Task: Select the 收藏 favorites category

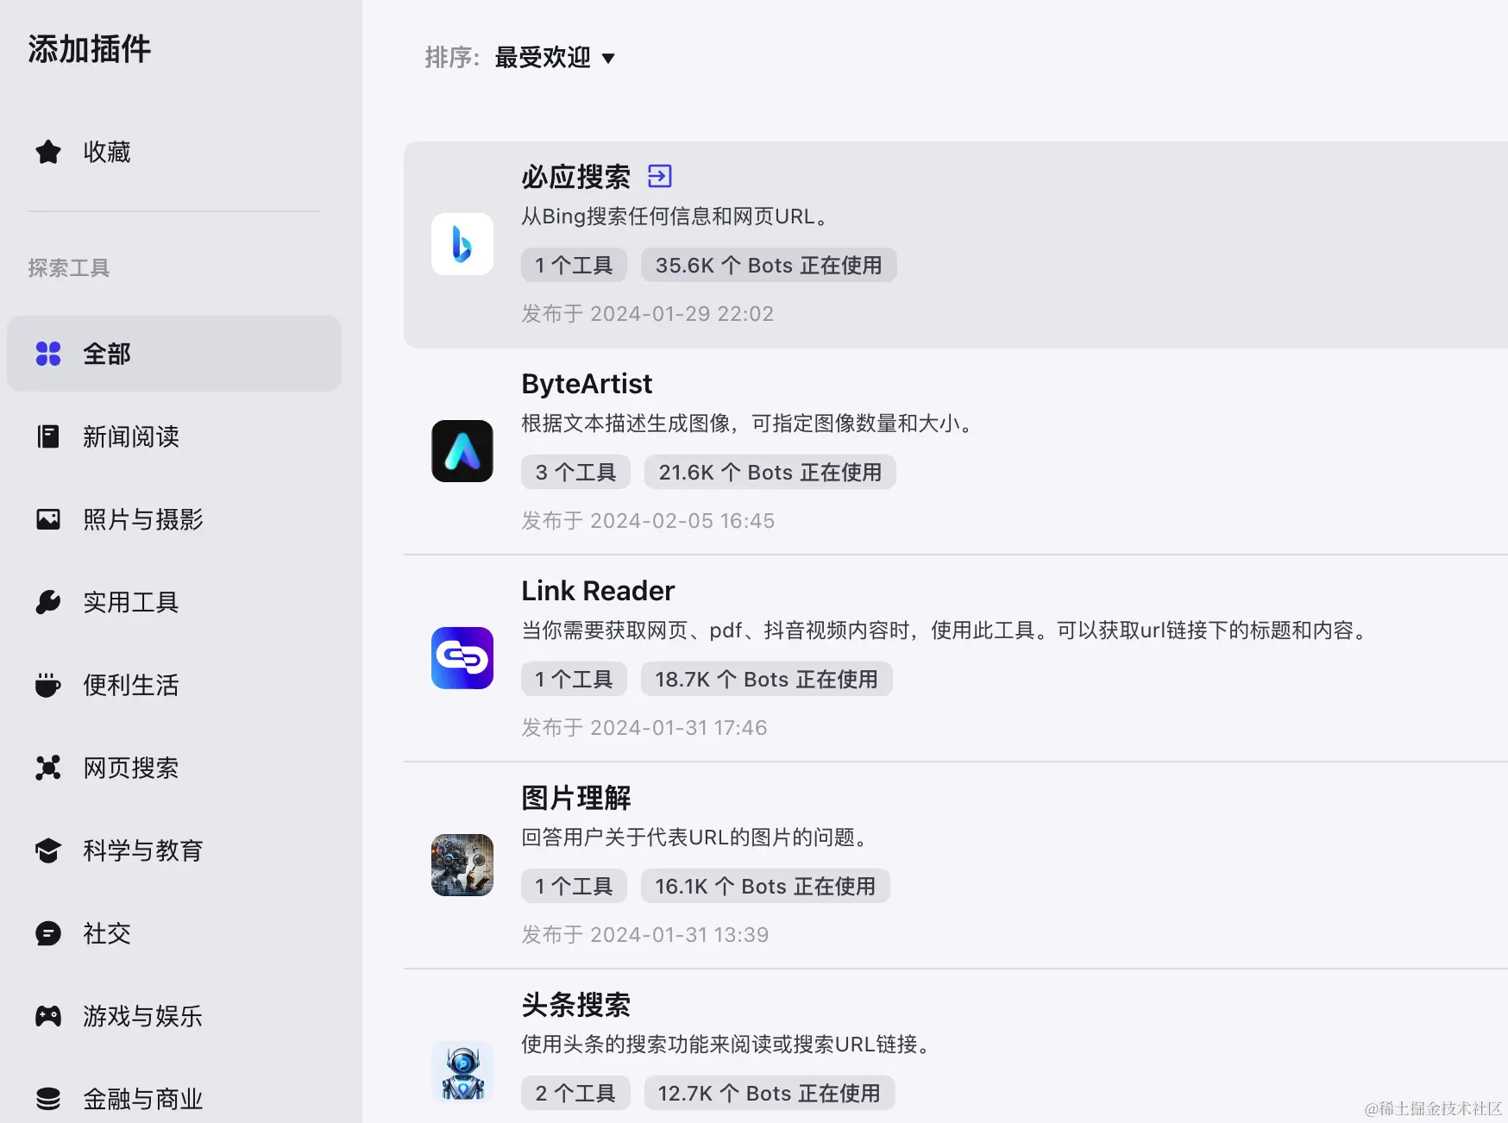Action: (x=174, y=152)
